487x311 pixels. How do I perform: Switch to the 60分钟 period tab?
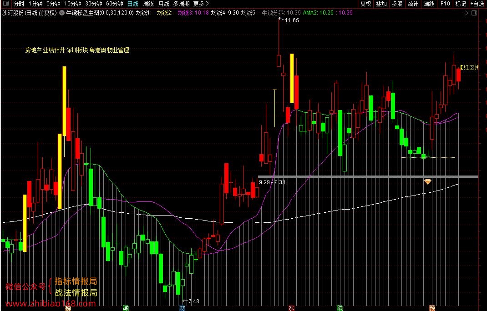115,4
